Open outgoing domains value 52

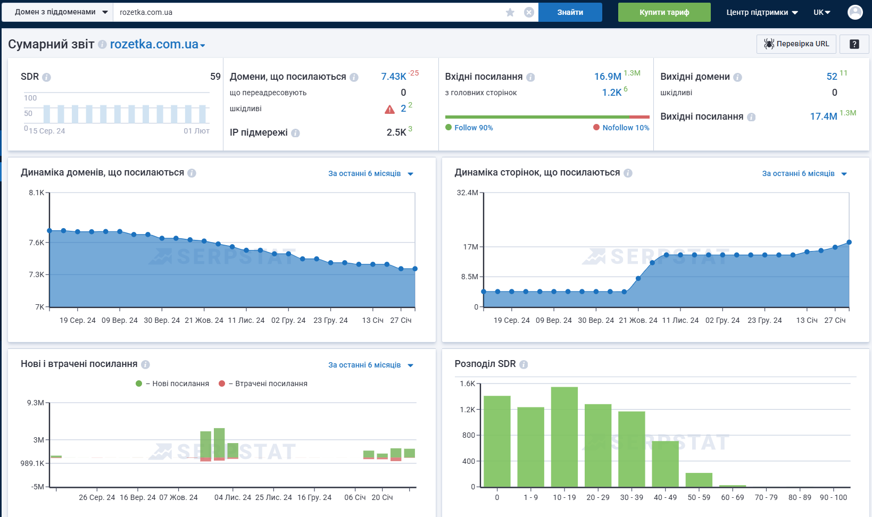coord(832,77)
